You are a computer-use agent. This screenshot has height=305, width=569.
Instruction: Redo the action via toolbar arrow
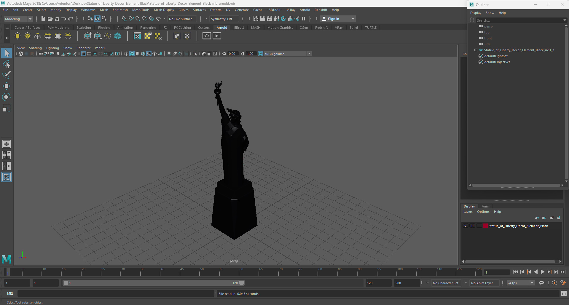71,19
